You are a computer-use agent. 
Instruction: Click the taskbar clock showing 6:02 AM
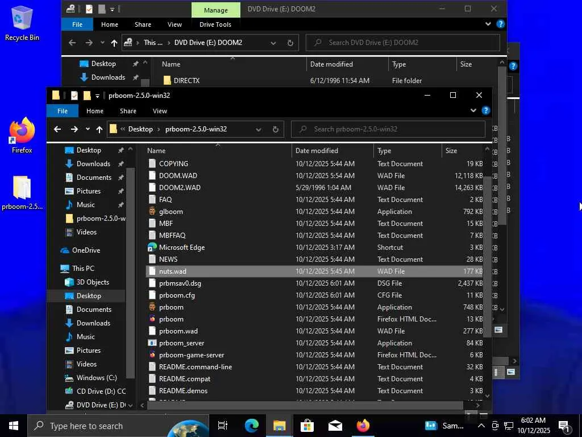(x=533, y=426)
